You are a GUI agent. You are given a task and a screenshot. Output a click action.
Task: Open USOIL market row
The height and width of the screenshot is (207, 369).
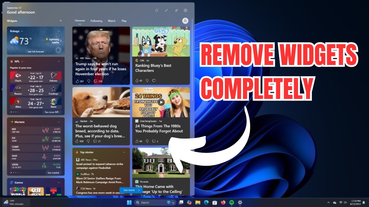(36, 165)
